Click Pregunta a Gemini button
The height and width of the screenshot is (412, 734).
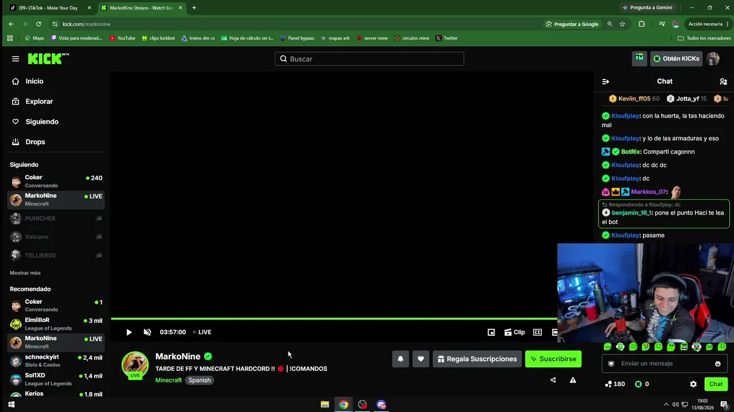(x=647, y=8)
